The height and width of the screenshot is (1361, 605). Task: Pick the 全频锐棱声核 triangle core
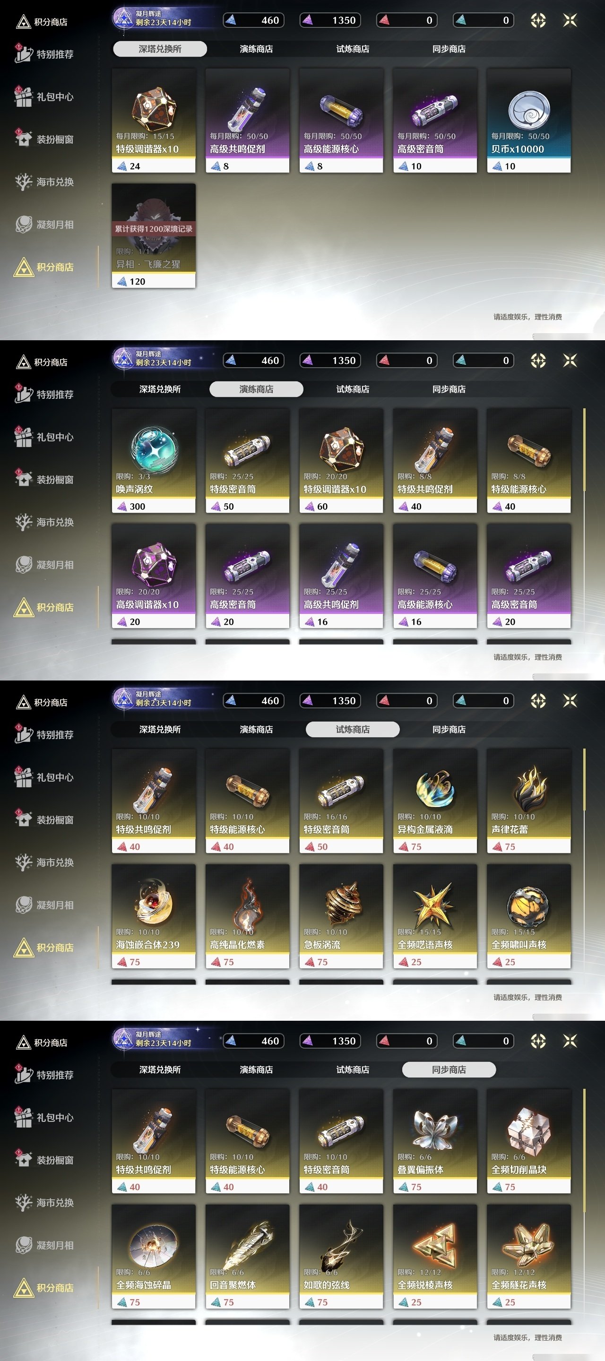click(x=435, y=1257)
